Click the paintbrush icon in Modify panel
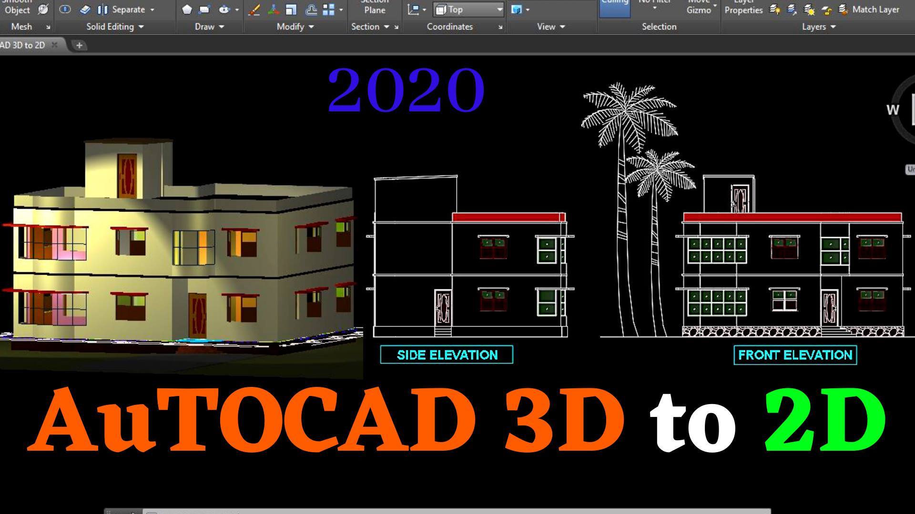Screen dimensions: 915x514 [254, 9]
